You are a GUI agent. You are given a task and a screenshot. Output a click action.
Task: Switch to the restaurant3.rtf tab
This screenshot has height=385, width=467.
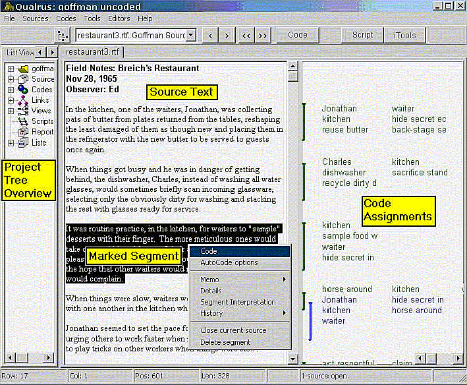point(92,52)
